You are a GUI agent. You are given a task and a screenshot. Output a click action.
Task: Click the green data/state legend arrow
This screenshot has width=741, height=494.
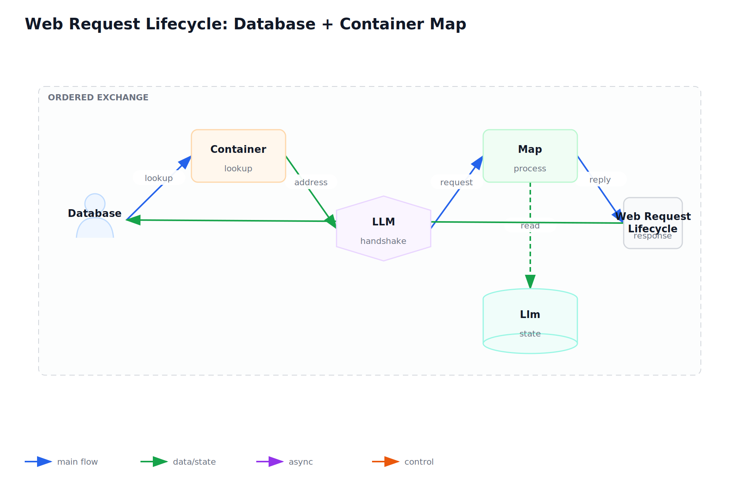154,462
